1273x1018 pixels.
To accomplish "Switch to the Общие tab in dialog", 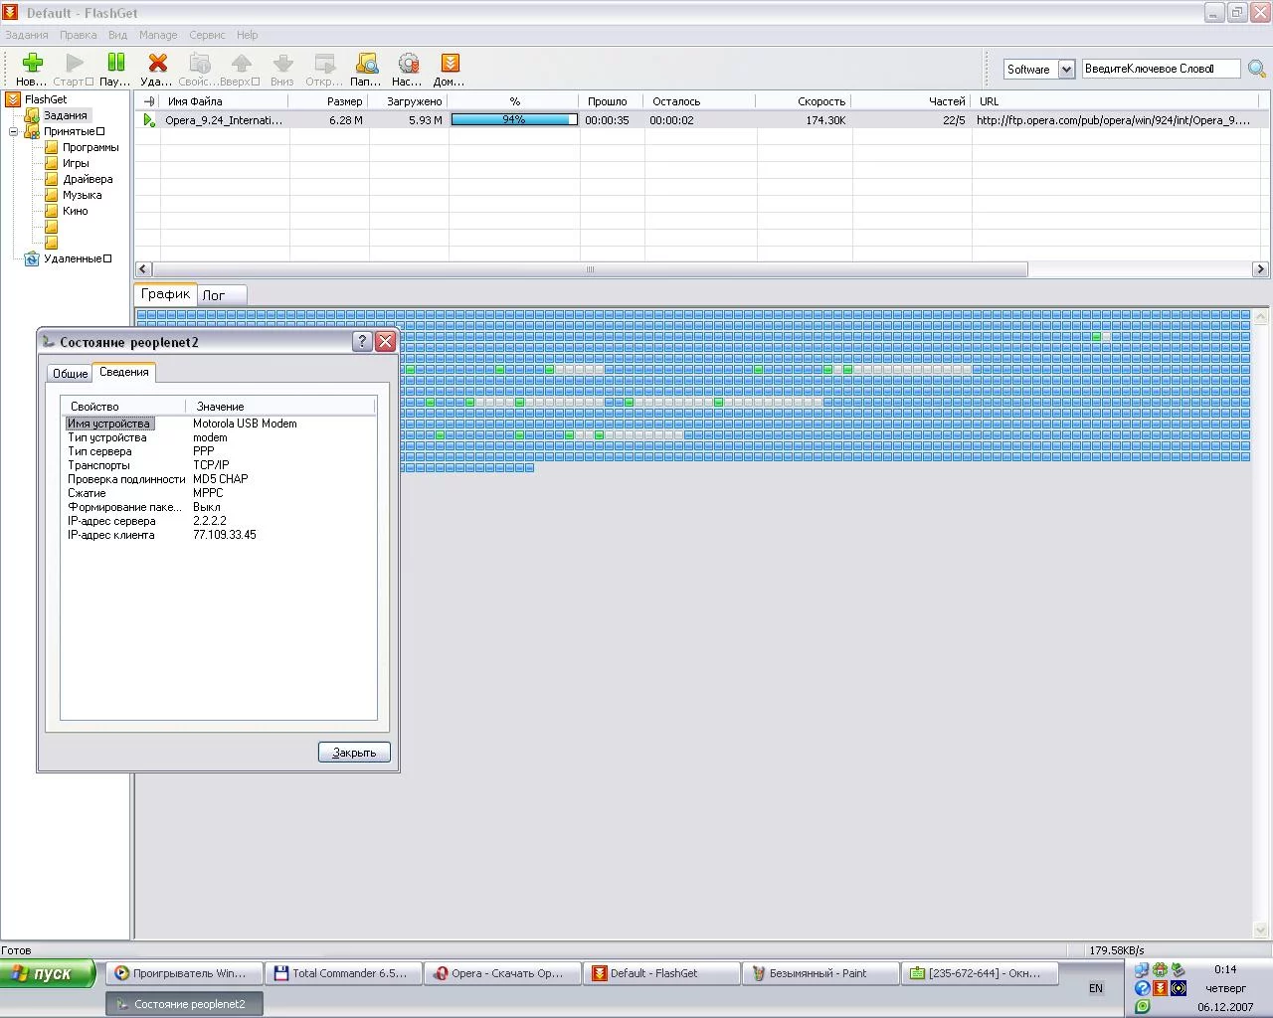I will click(70, 373).
